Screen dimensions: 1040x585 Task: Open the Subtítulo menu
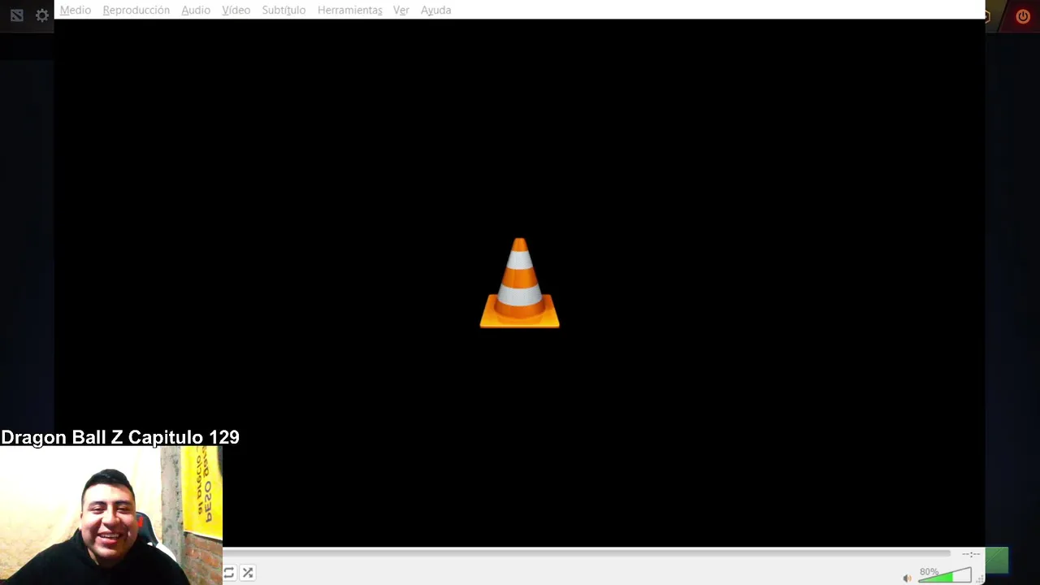tap(284, 10)
